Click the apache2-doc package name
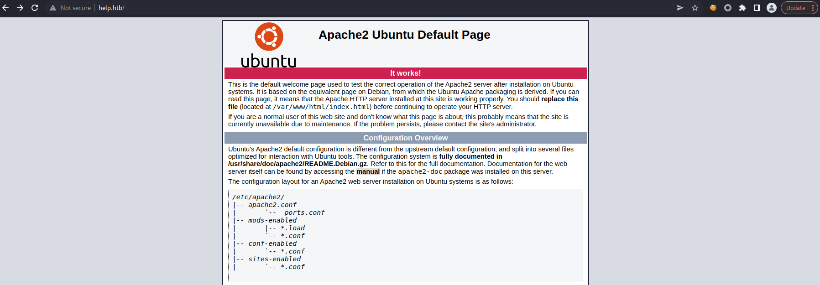Viewport: 820px width, 285px height. coord(420,171)
